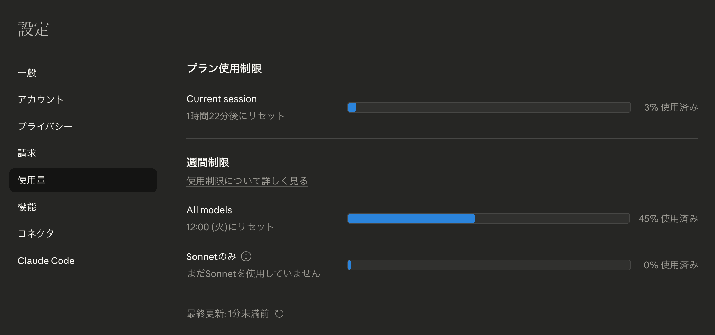
Task: Open the 使用制限について詳しく見る link
Action: (247, 181)
